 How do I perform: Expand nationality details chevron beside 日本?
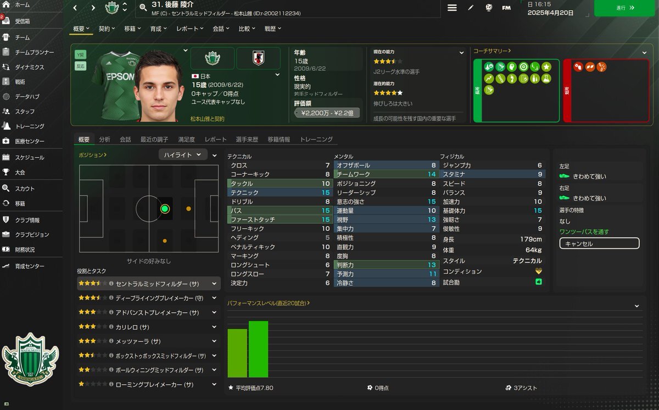[277, 75]
